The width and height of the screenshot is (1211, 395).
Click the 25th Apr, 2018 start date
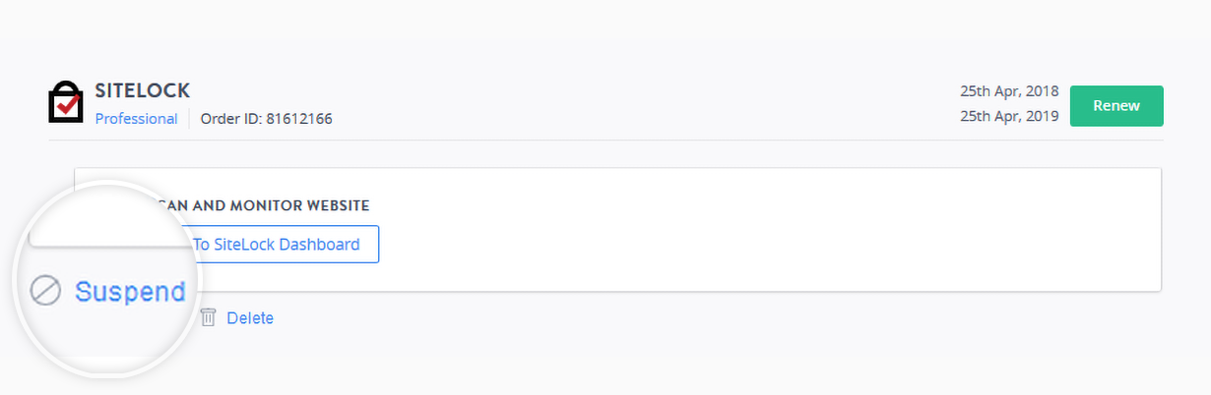tap(1009, 91)
